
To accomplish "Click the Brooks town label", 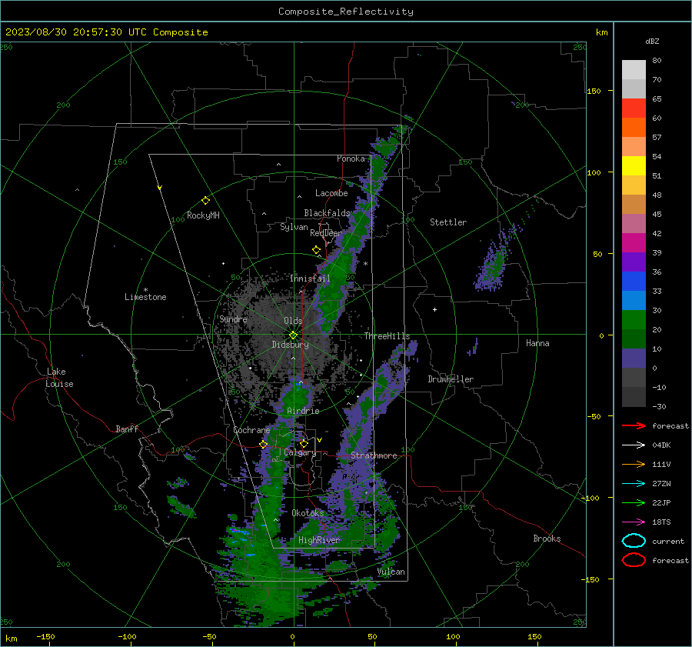I will coord(547,539).
